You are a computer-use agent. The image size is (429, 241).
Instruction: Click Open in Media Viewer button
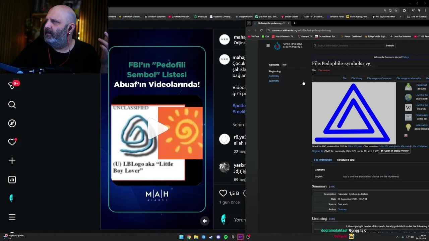pyautogui.click(x=395, y=151)
